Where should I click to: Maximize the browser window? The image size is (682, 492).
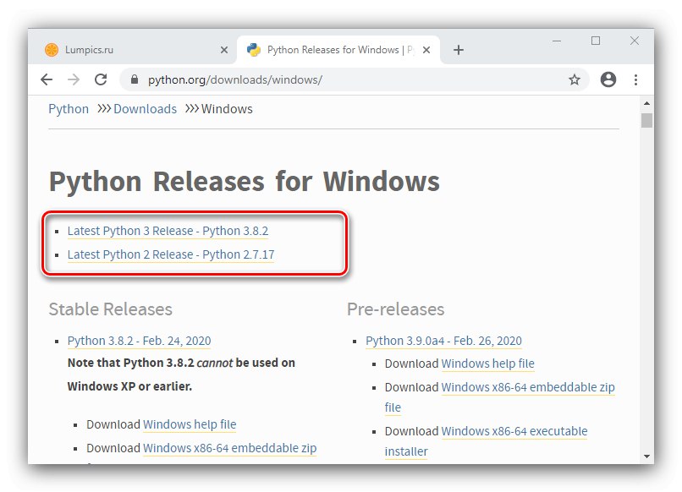point(596,41)
